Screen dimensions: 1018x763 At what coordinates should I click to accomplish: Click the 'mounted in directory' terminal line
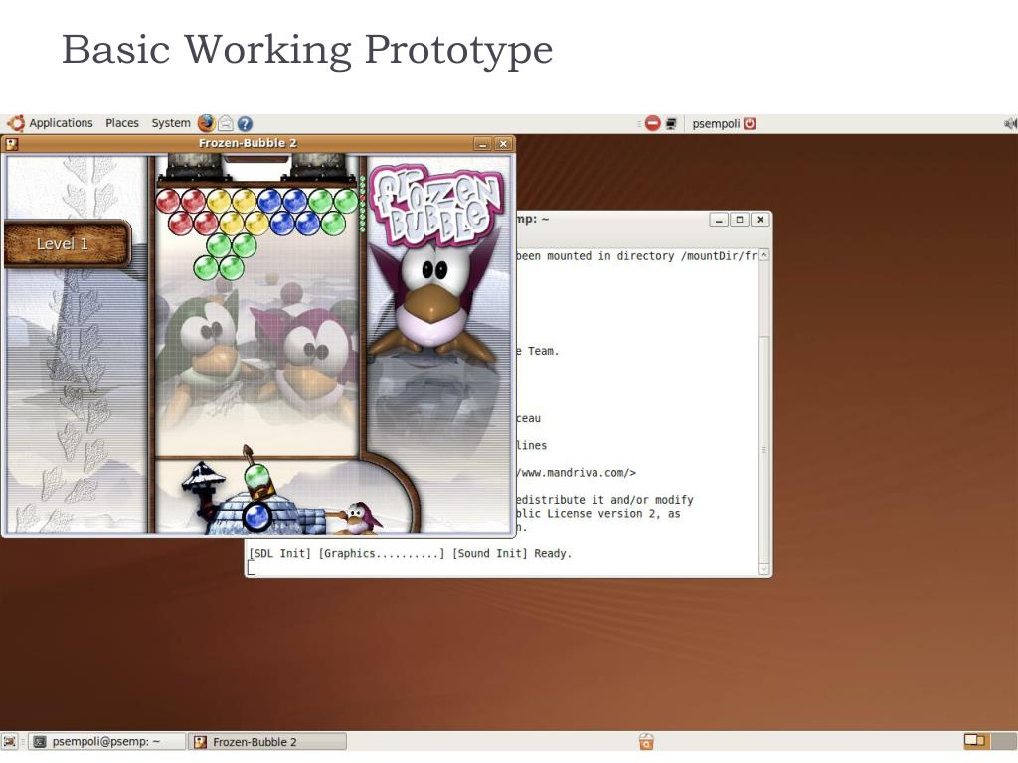(x=636, y=255)
